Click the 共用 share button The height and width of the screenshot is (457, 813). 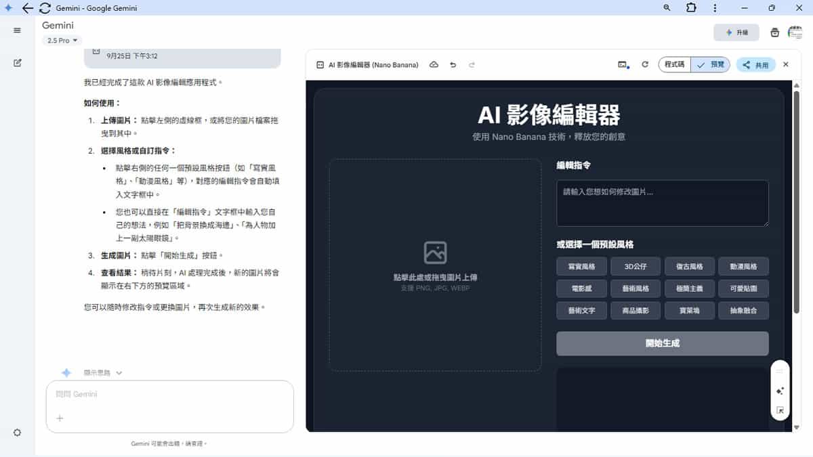755,65
